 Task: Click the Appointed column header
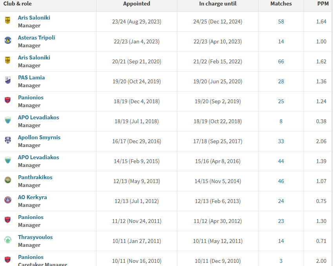[136, 4]
